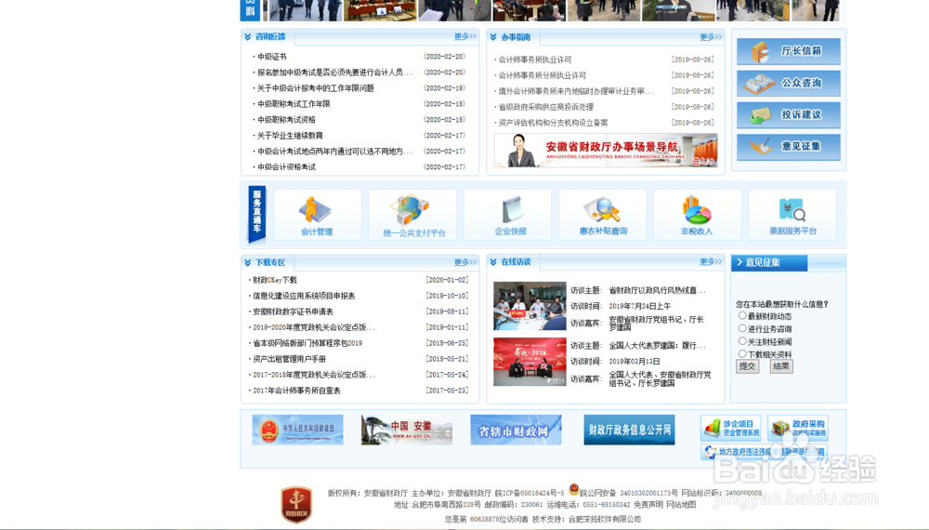The height and width of the screenshot is (530, 929).
Task: Select the 最新财政动态 radio option
Action: click(x=741, y=316)
